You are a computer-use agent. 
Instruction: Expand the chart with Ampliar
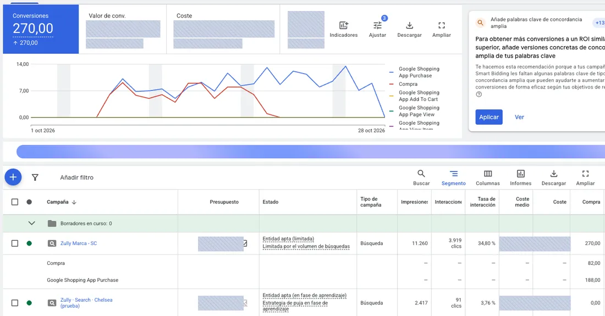[x=442, y=29]
